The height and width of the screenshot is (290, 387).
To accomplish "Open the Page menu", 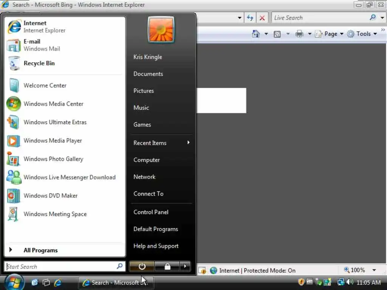I will (x=329, y=34).
